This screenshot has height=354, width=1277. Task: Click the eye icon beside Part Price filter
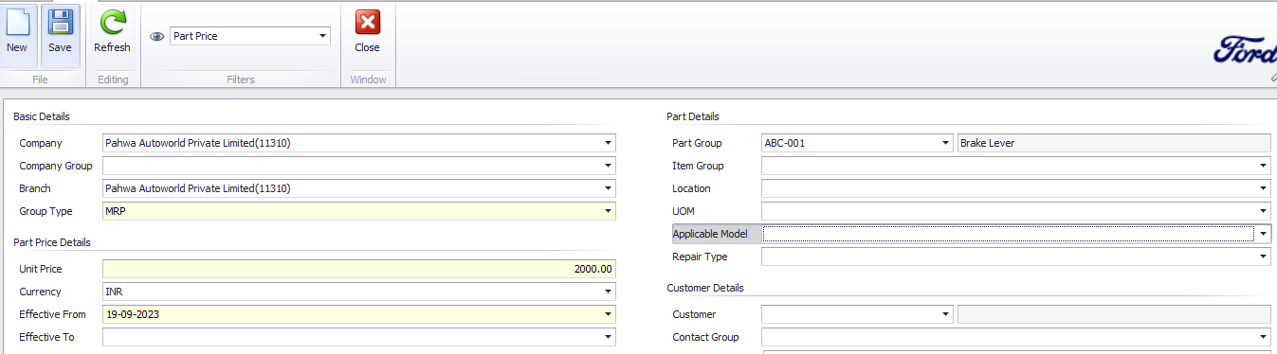coord(158,37)
